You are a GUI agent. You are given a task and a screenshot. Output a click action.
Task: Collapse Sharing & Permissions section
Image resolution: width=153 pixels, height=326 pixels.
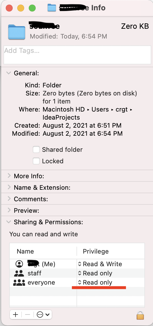click(9, 222)
